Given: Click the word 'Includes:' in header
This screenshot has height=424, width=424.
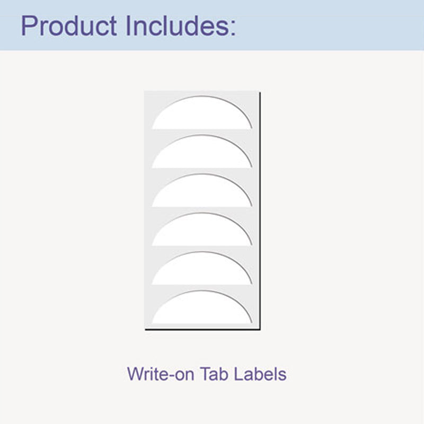Looking at the screenshot, I should coord(181,26).
